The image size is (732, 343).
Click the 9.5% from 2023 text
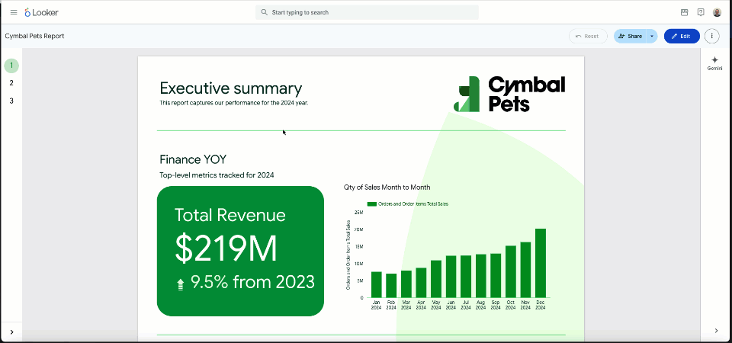[252, 282]
